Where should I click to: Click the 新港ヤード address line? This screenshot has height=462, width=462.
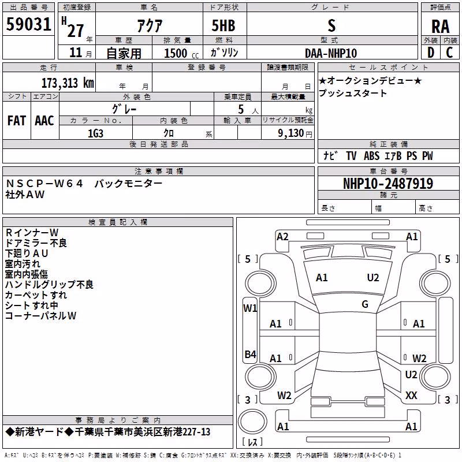point(108,432)
